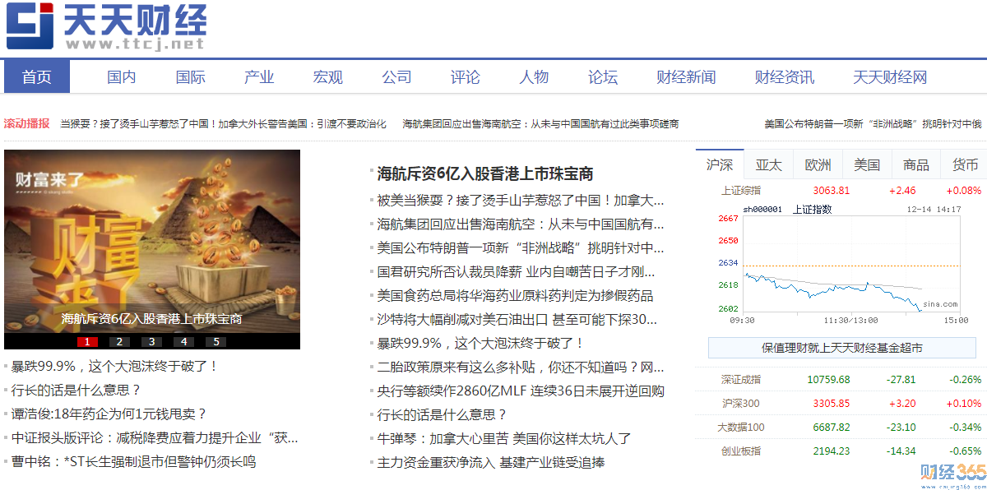Navigate to the 公司 section

click(396, 77)
